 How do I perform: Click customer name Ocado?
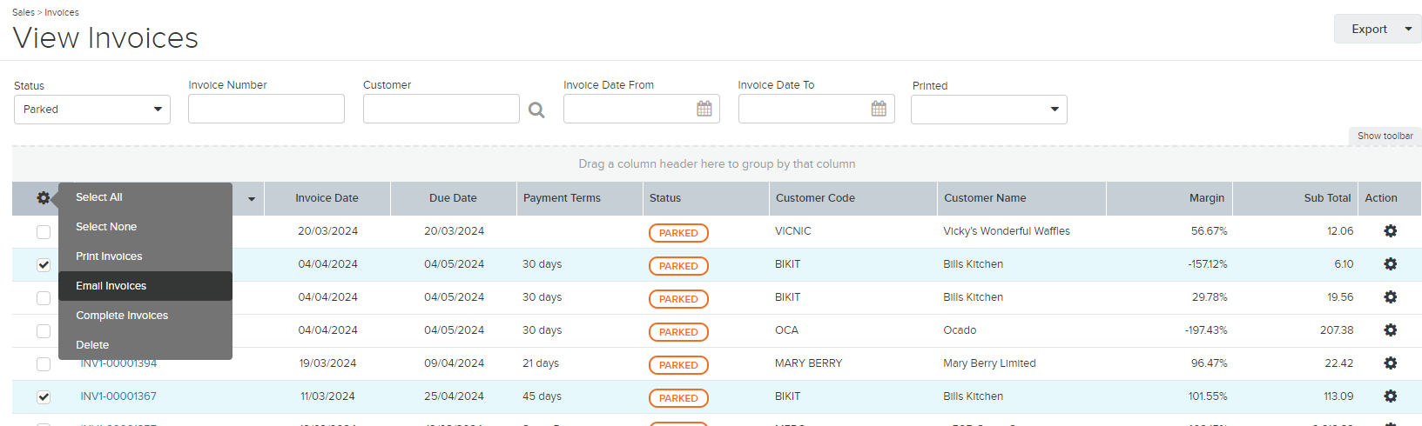[x=960, y=330]
